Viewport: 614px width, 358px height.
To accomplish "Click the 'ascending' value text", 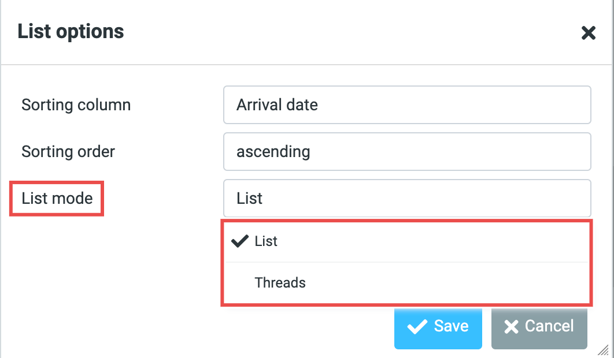I will tap(273, 152).
